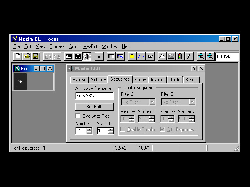250x187 pixels.
Task: Switch to the Inspect tab
Action: pos(157,79)
